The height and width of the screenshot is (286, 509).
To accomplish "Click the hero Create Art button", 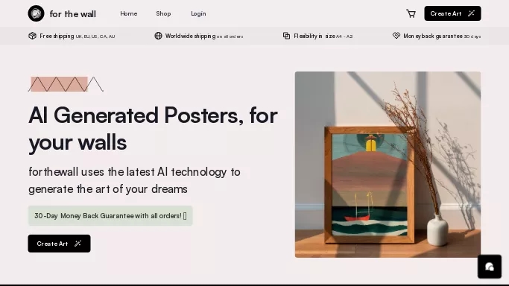I will (x=59, y=244).
